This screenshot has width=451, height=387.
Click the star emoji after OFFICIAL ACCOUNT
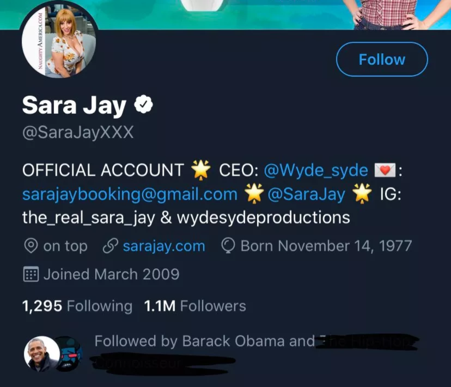coord(201,170)
